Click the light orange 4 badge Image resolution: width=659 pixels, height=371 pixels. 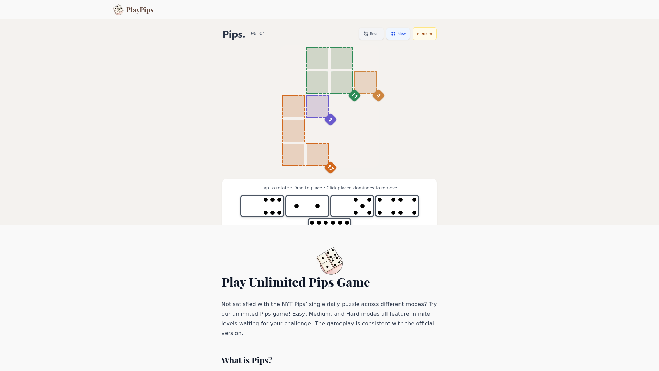(x=378, y=95)
